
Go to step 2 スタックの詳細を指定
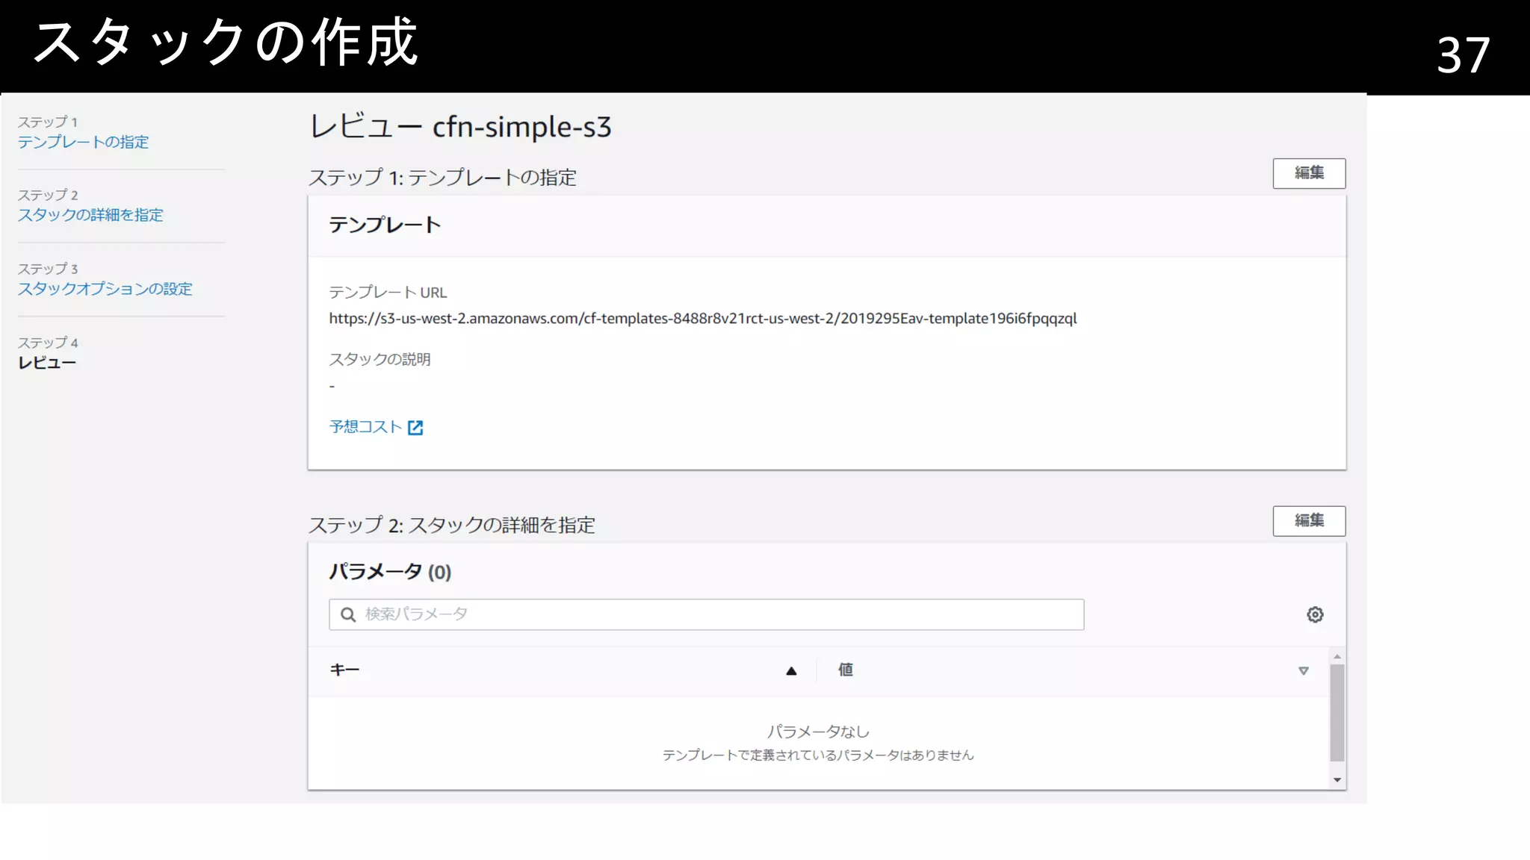tap(90, 215)
